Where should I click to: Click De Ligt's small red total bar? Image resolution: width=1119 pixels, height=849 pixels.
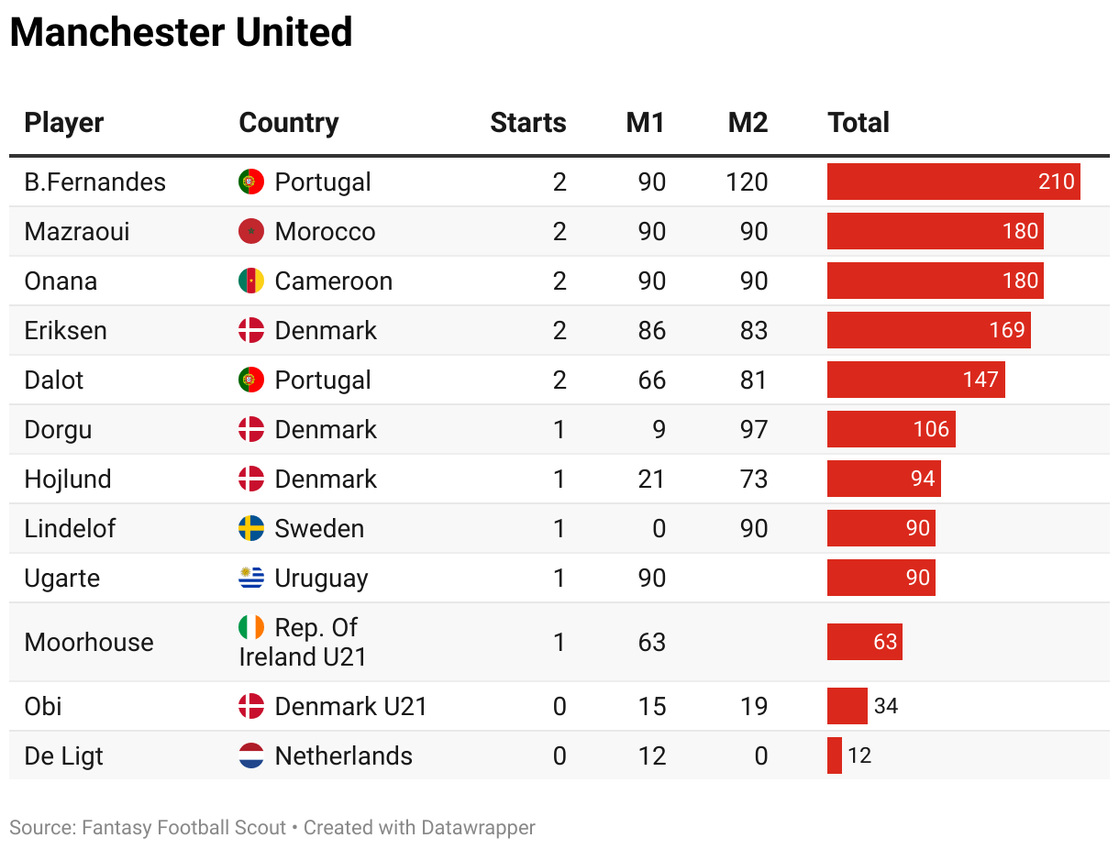click(x=835, y=755)
